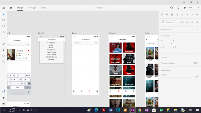
Task: Click the H height input field
Action: (166, 47)
